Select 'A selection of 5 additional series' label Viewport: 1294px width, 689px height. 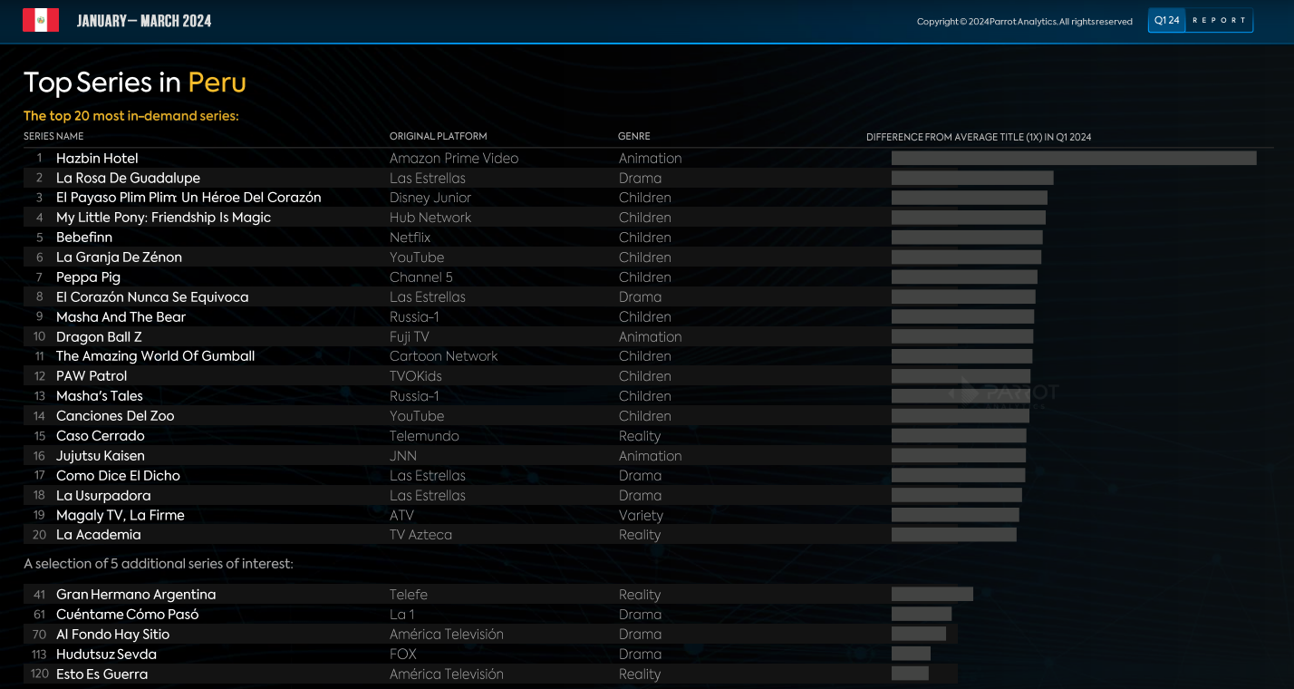(159, 564)
